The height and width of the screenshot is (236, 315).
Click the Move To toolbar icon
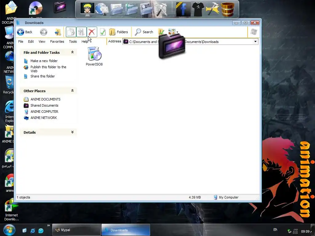[x=71, y=32]
